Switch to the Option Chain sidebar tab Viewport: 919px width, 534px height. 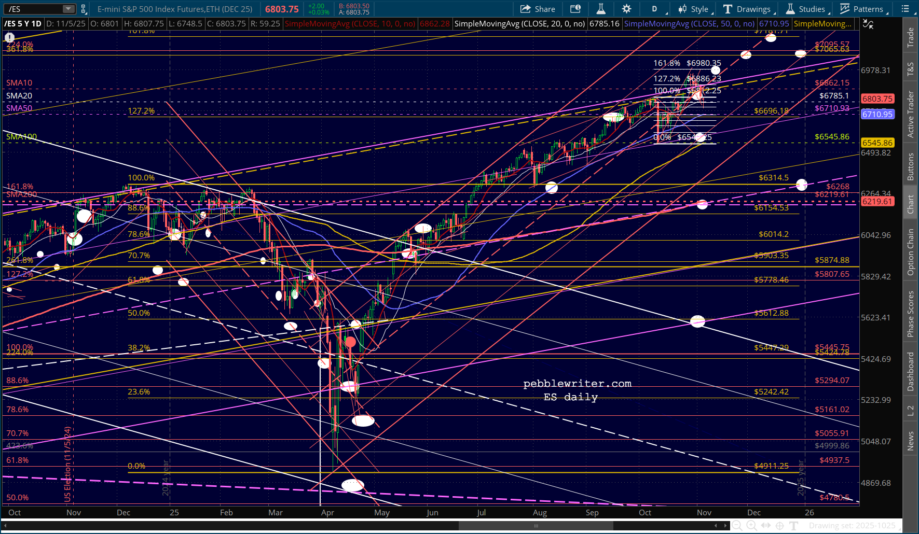point(911,252)
